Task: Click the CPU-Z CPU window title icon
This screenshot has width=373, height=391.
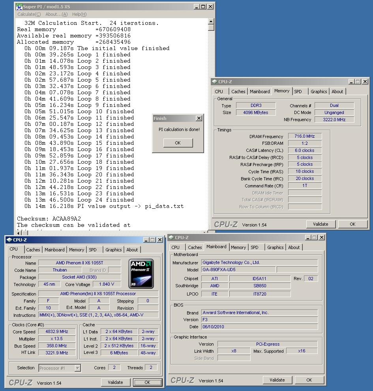Action: coord(9,240)
